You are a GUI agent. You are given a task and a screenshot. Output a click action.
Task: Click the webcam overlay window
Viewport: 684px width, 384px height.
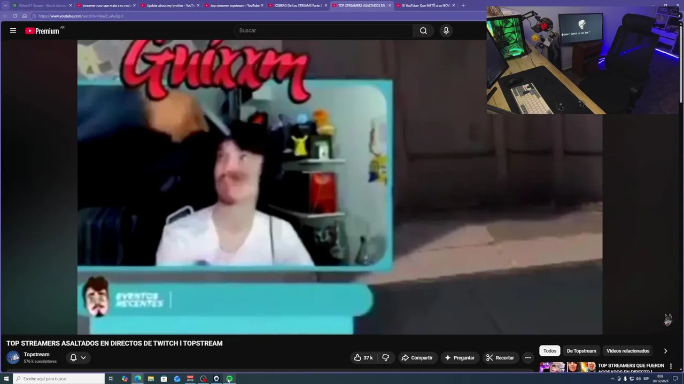582,60
